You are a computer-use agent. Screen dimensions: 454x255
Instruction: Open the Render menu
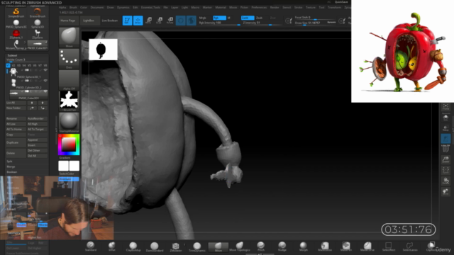point(275,8)
